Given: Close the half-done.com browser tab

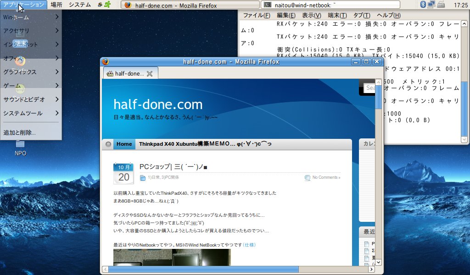Looking at the screenshot, I should [150, 74].
